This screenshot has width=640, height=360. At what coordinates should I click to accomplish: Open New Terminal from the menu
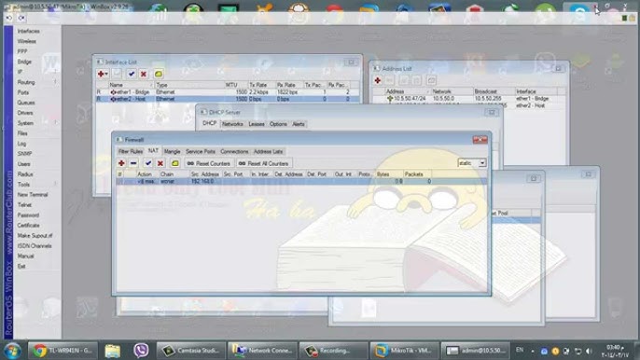[x=33, y=194]
